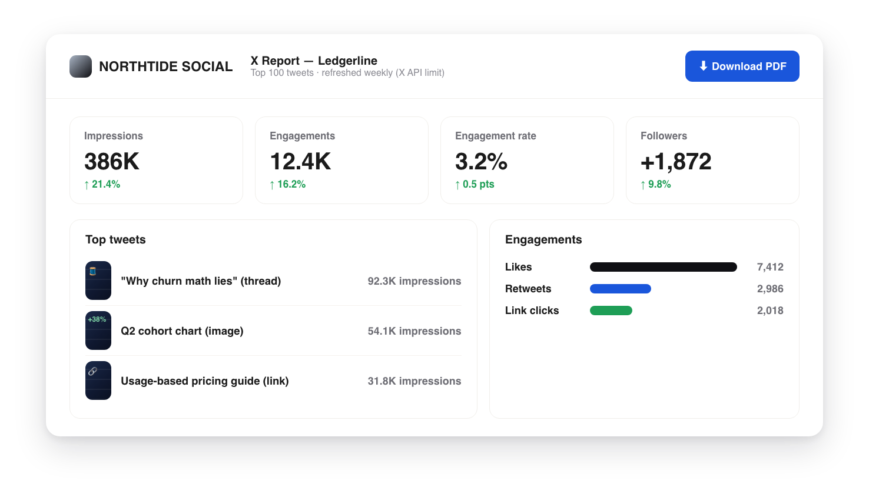Click the 7,412 likes count

click(x=770, y=267)
